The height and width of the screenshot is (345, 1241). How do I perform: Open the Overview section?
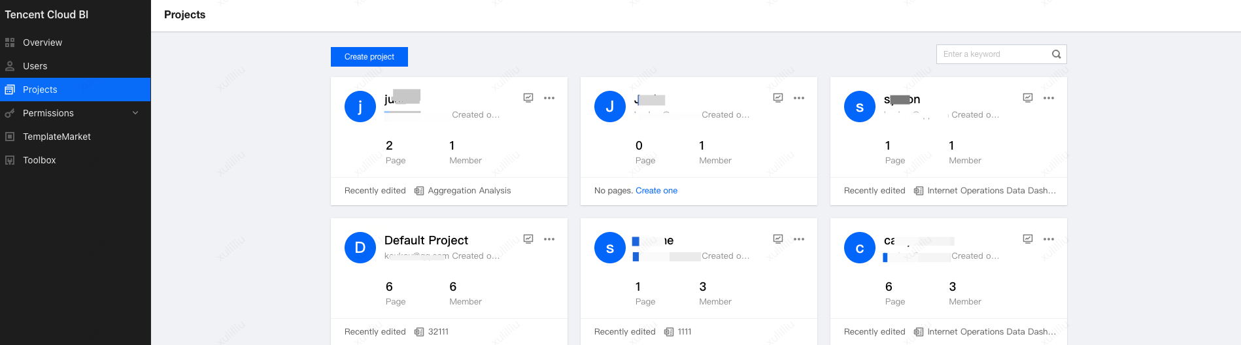42,42
